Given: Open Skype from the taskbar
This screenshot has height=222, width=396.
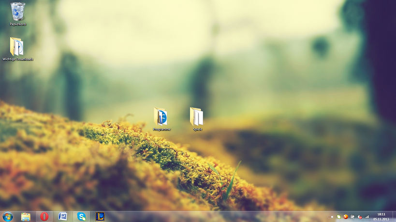Looking at the screenshot, I should tap(81, 217).
